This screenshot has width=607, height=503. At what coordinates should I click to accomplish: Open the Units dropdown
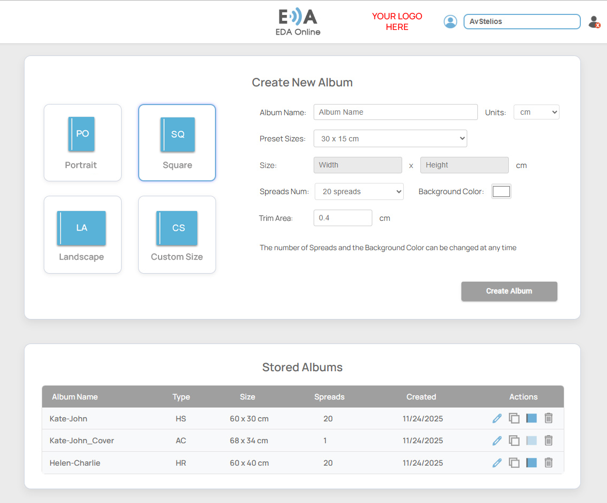536,112
